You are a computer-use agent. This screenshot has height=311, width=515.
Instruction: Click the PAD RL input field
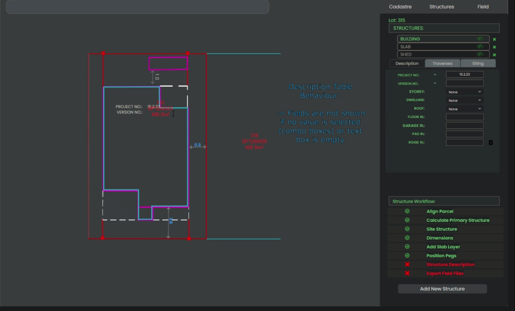point(465,134)
